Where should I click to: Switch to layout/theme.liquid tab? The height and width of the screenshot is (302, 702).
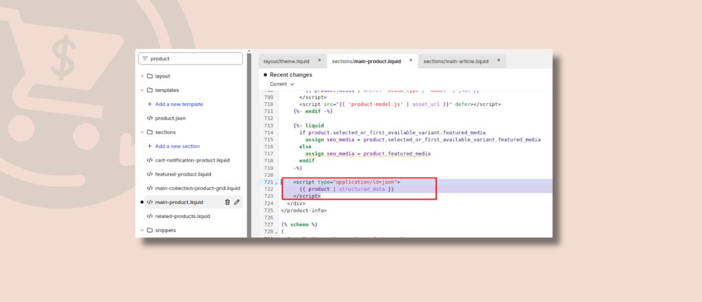point(286,61)
